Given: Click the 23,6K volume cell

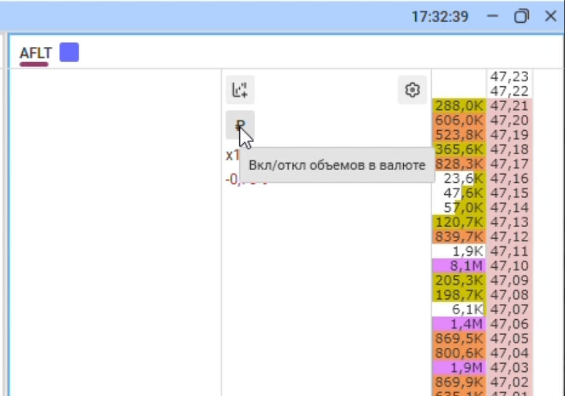Looking at the screenshot, I should tap(459, 178).
